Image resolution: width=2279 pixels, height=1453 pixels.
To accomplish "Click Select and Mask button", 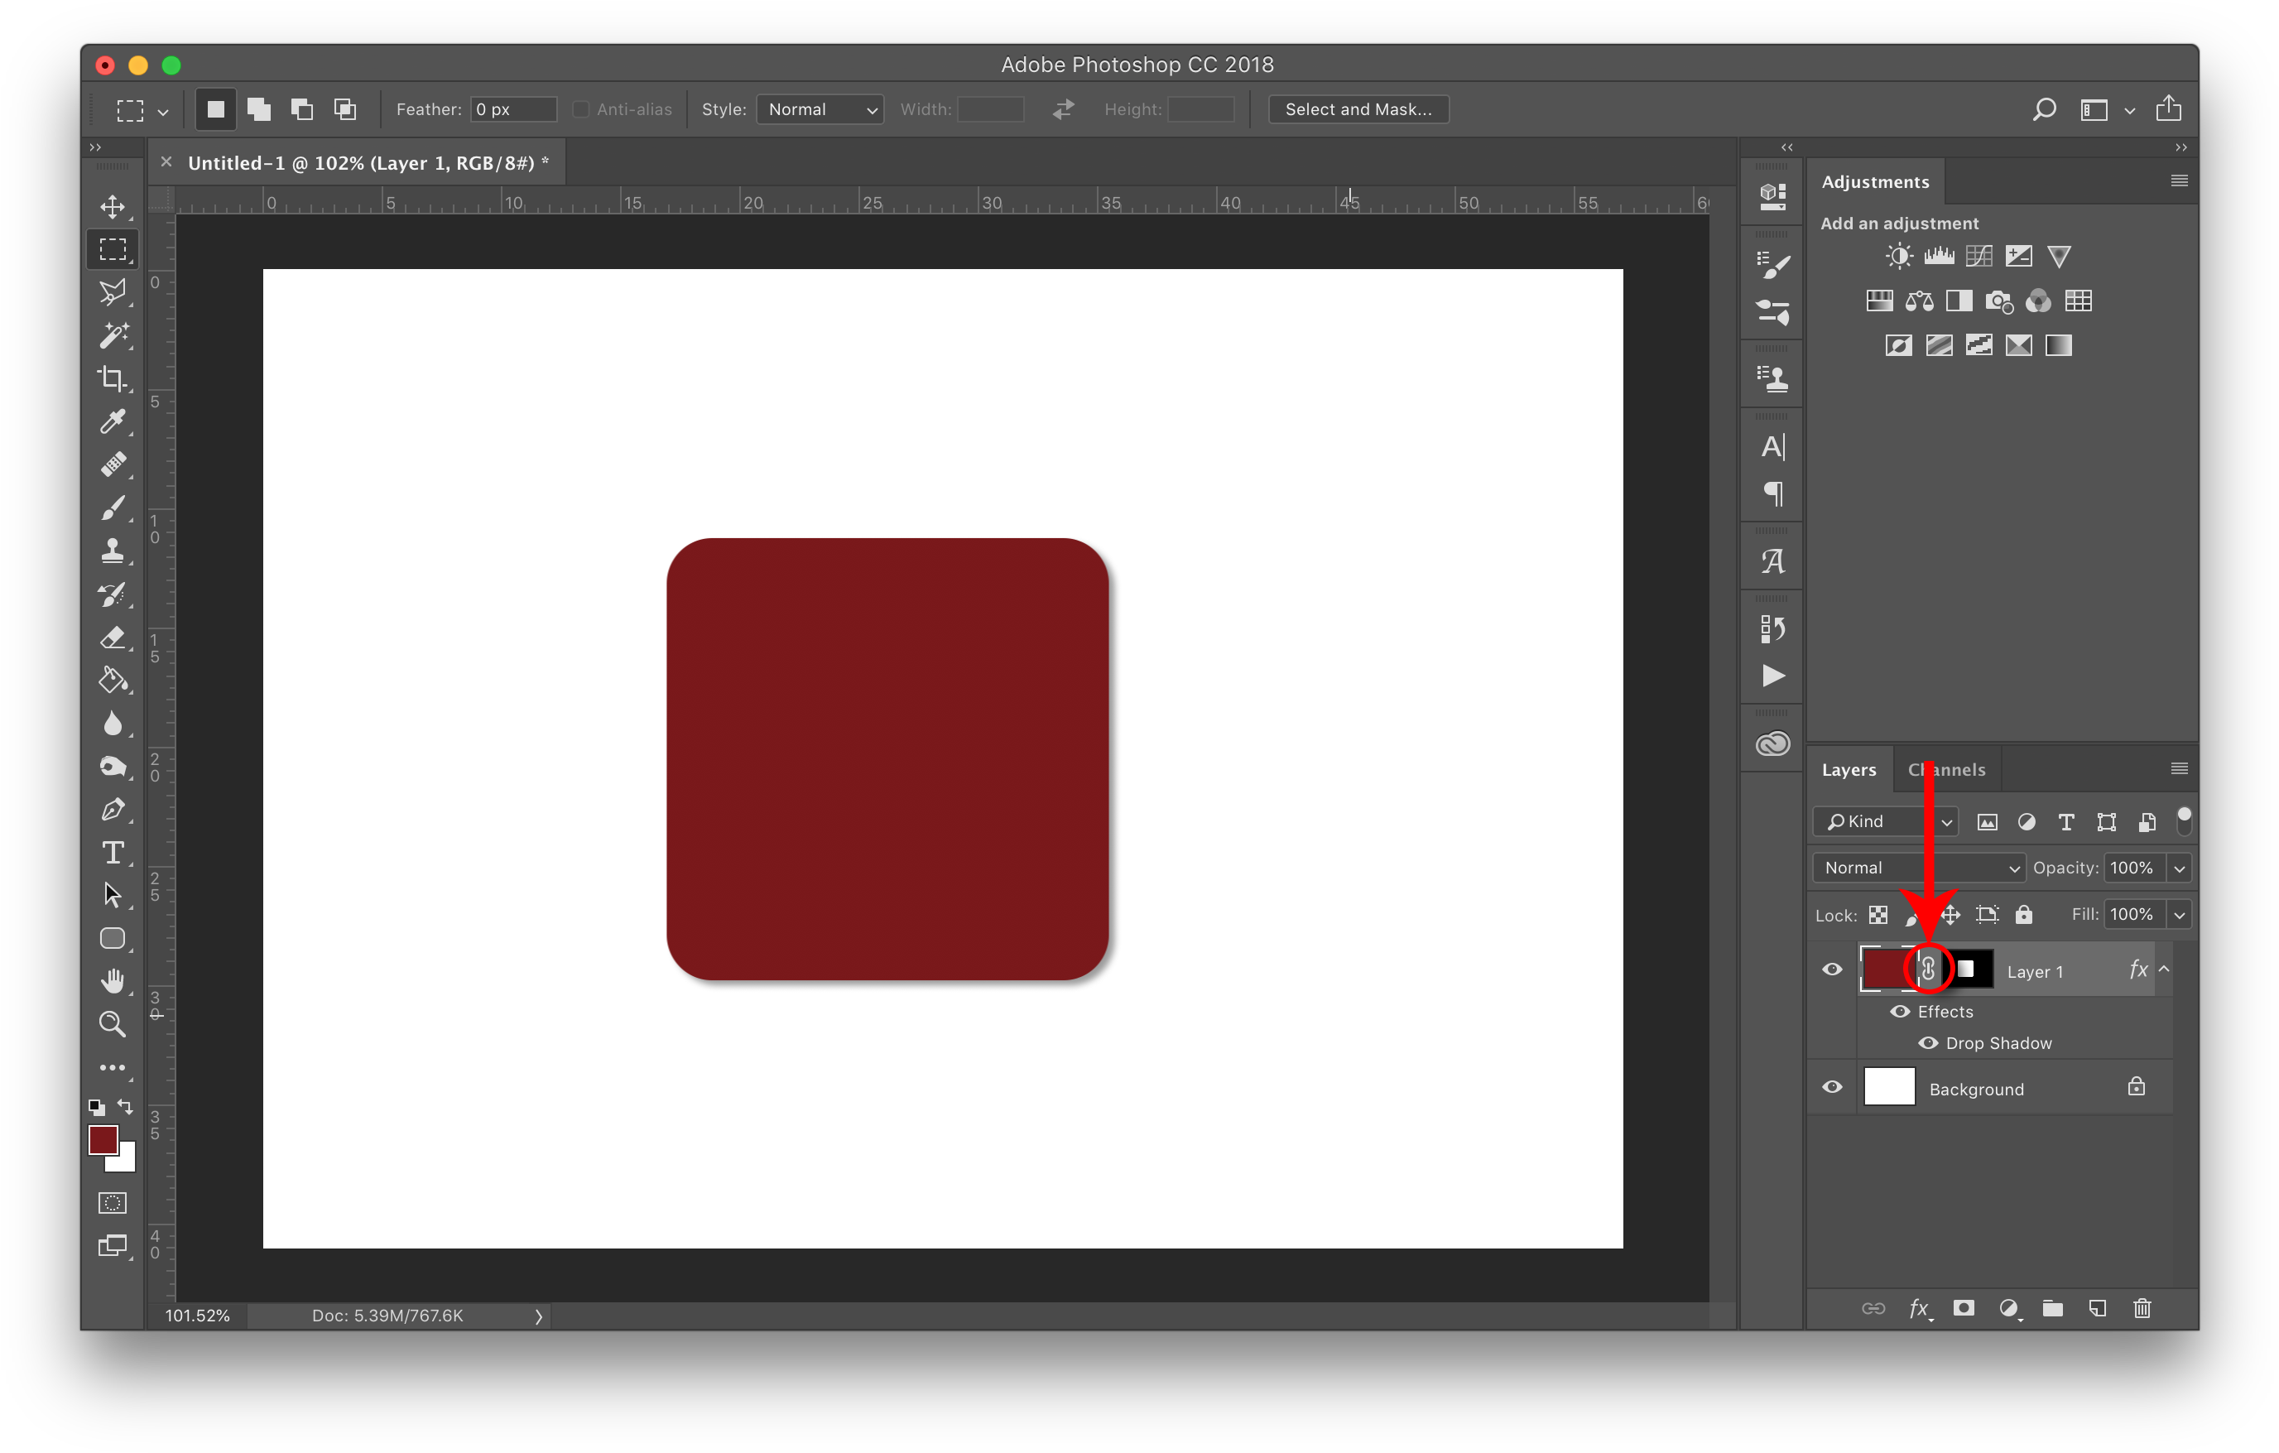I will click(x=1360, y=109).
